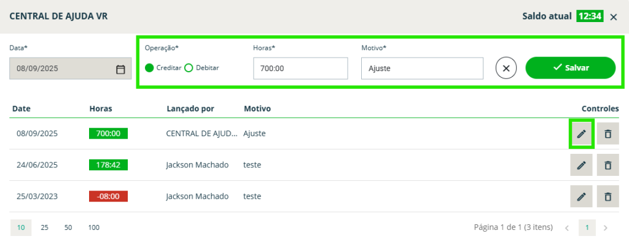Delete the 24/06/2025 entry with 178:42 hours
629x247 pixels.
pos(608,165)
